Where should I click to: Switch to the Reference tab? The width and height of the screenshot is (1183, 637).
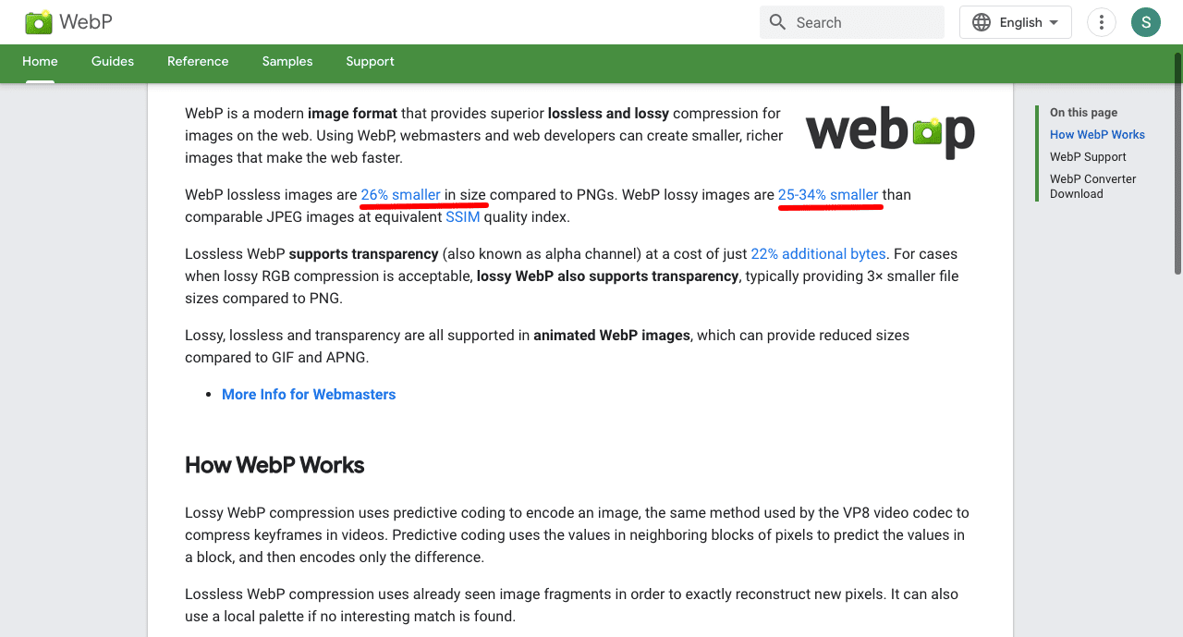tap(198, 62)
